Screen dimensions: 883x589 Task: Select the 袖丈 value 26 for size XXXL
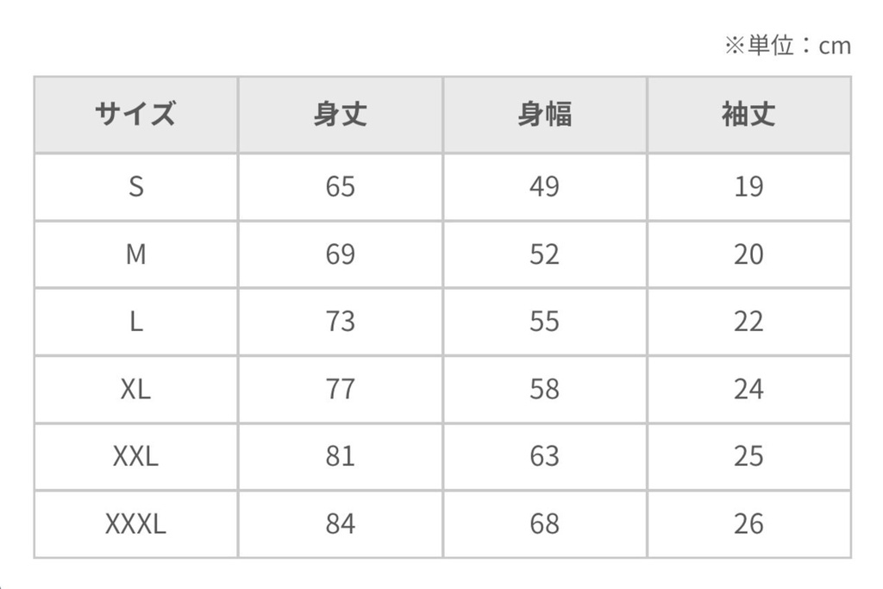click(x=748, y=523)
